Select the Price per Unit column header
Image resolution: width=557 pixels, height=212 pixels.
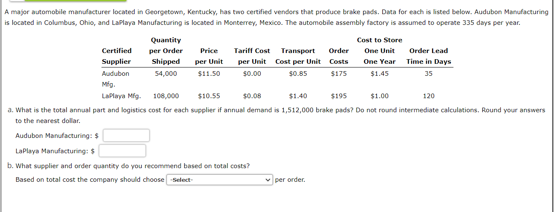point(209,56)
